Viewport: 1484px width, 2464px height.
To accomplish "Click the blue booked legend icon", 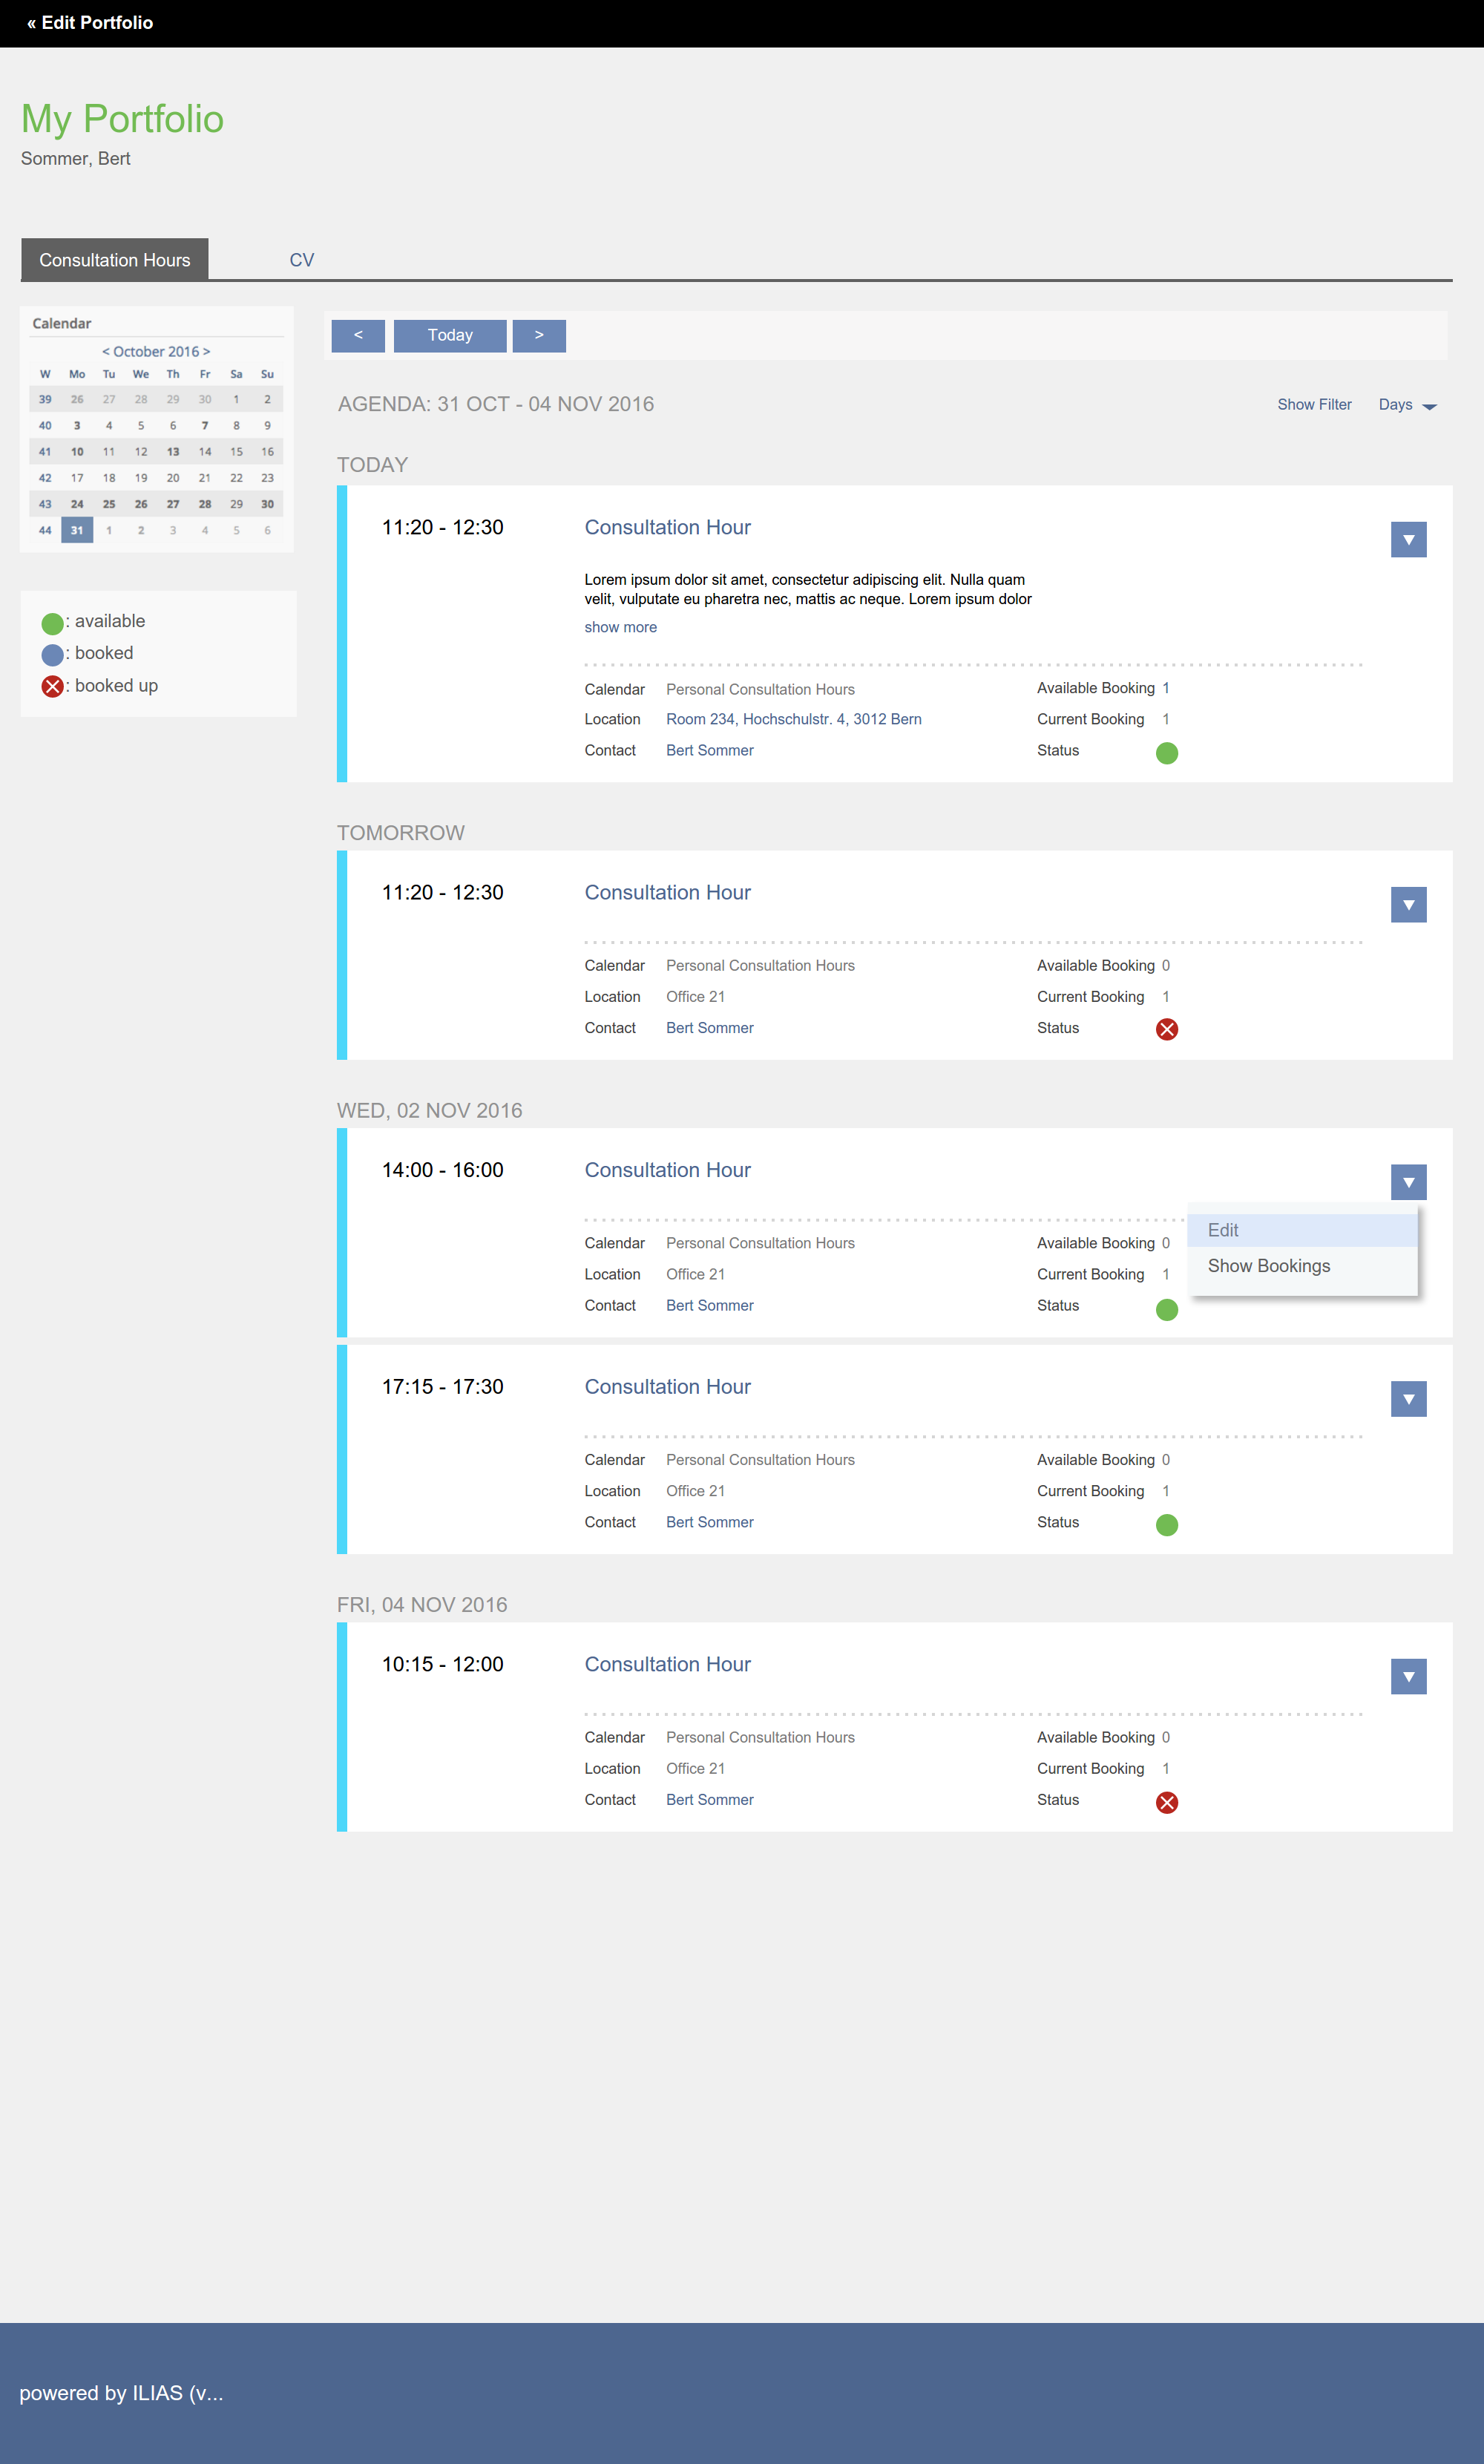I will 52,655.
